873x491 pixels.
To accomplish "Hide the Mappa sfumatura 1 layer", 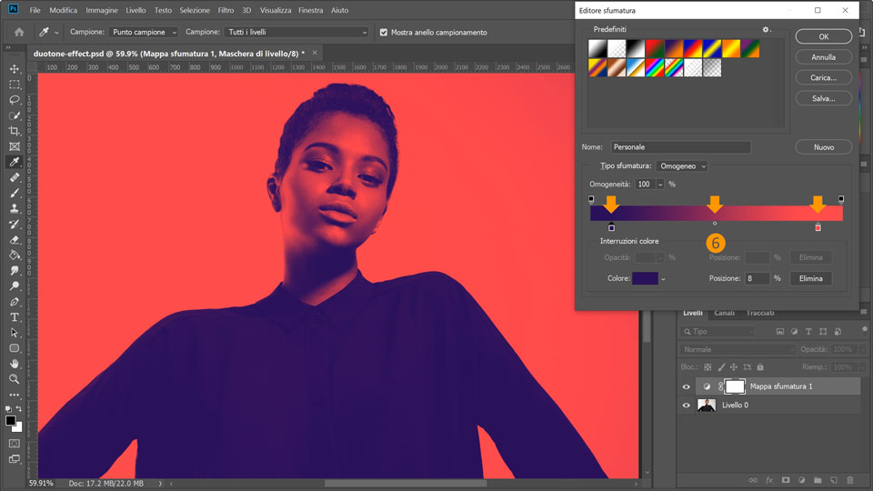I will (x=687, y=386).
